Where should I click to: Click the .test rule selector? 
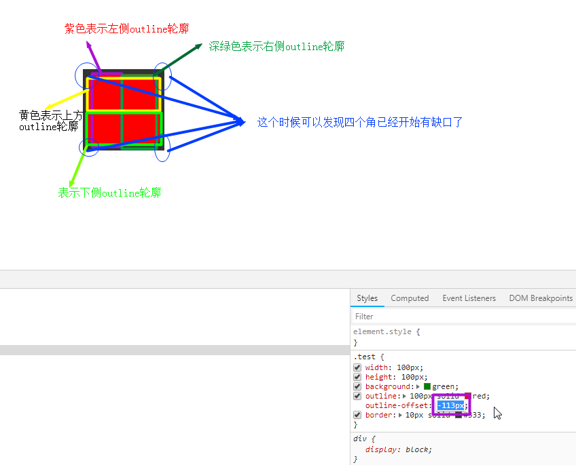point(365,356)
